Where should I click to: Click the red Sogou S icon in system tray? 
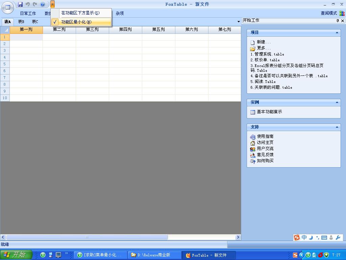295,255
